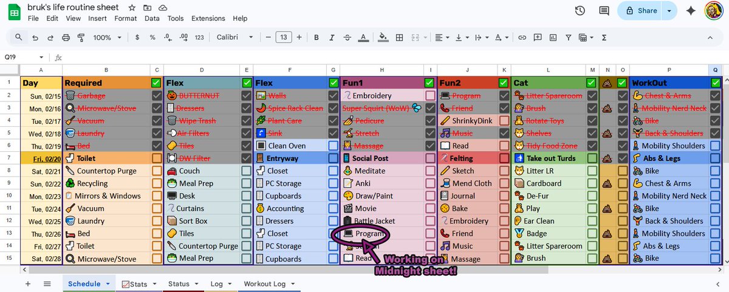Toggle the Required header checkbox
This screenshot has width=729, height=292.
[x=157, y=83]
